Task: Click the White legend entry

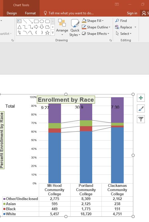Action: point(10,214)
